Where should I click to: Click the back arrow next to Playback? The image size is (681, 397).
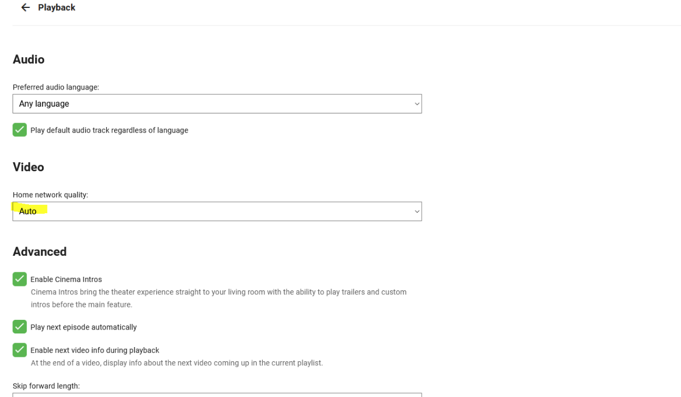click(x=25, y=7)
